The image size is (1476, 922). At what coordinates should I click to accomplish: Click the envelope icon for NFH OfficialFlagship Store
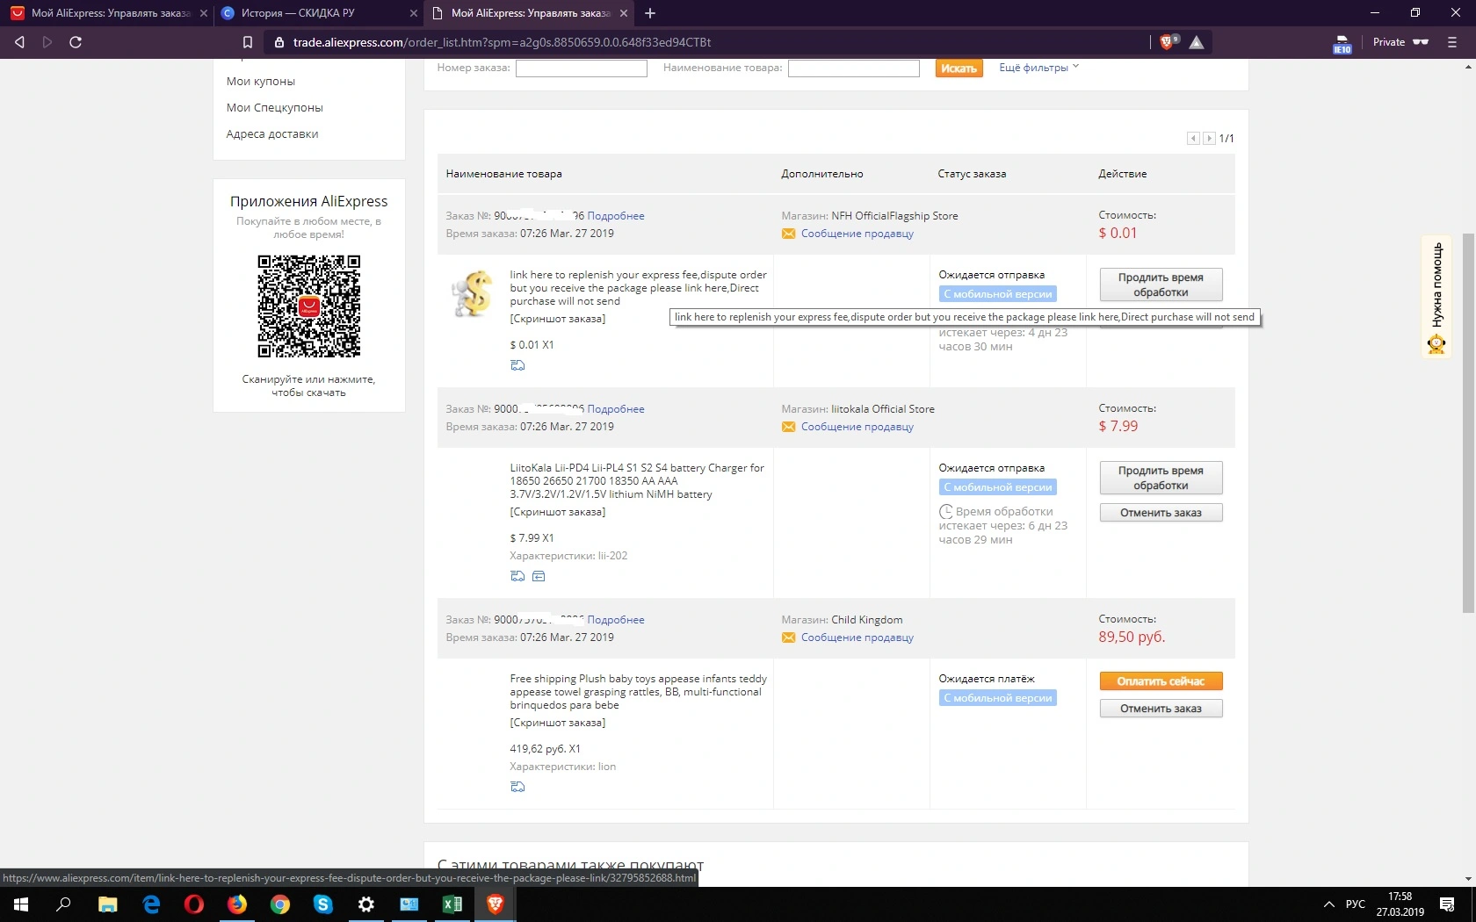tap(788, 234)
